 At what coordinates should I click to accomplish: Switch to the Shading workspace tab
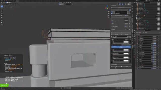point(39,1)
